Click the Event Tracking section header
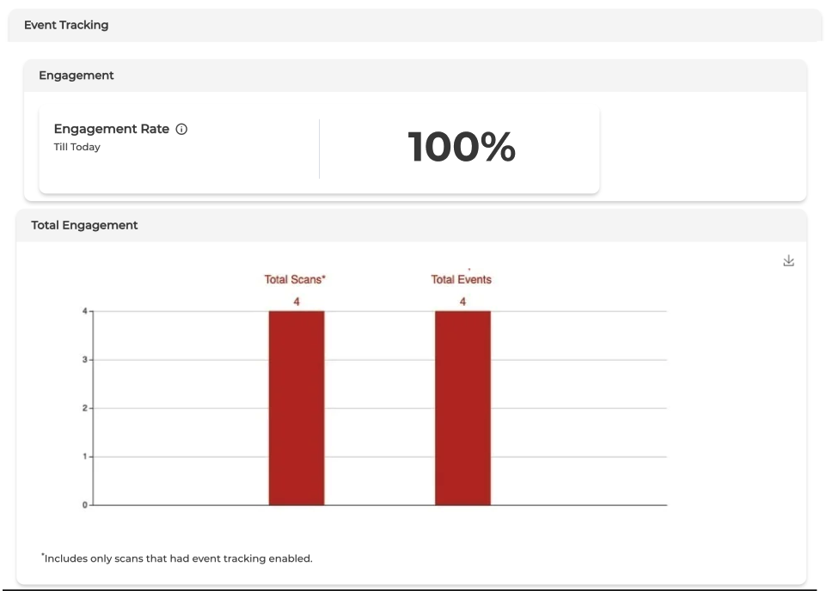Image resolution: width=827 pixels, height=591 pixels. pos(66,25)
